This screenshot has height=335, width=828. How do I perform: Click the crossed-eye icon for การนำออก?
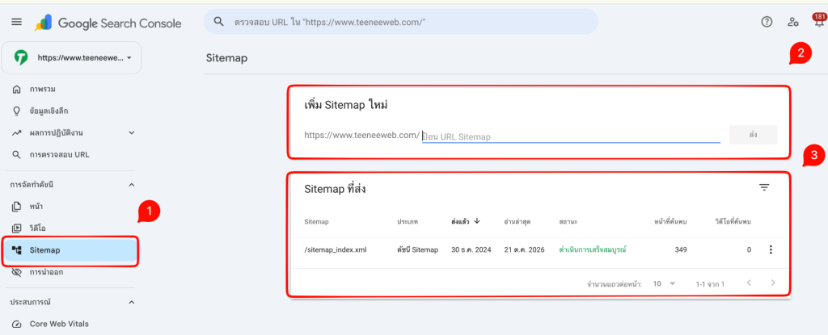pos(17,273)
